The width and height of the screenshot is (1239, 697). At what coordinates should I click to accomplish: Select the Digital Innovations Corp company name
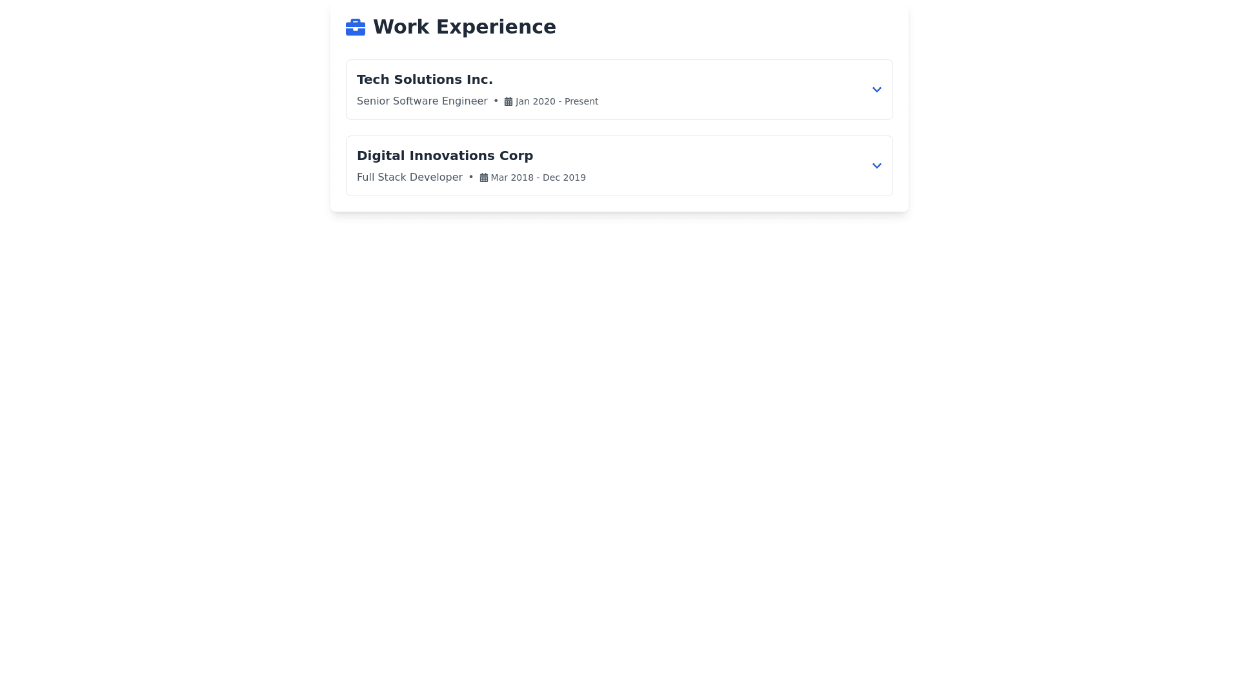[445, 156]
